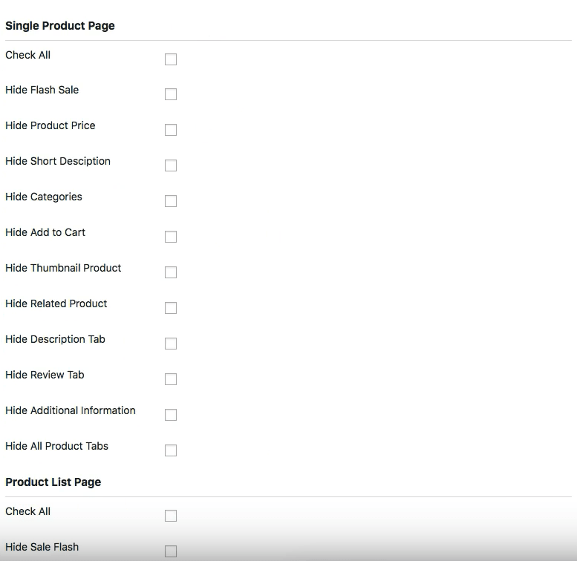Toggle the Hide Thumbnail Product checkbox
The height and width of the screenshot is (561, 577).
pyautogui.click(x=171, y=272)
